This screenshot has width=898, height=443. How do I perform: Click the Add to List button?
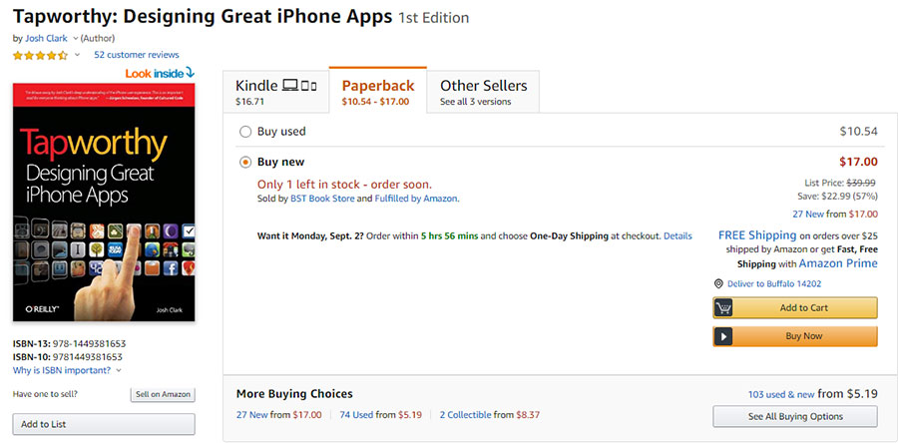[104, 425]
